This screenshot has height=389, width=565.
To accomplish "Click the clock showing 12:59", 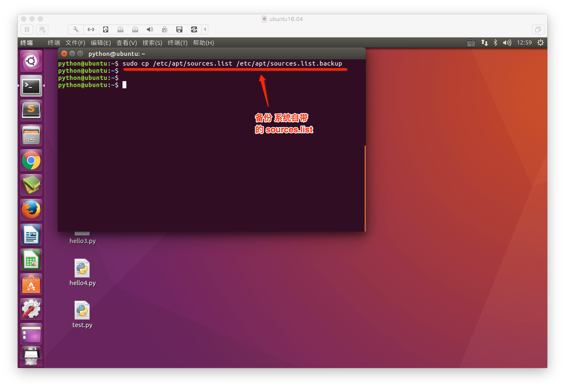I will (524, 43).
